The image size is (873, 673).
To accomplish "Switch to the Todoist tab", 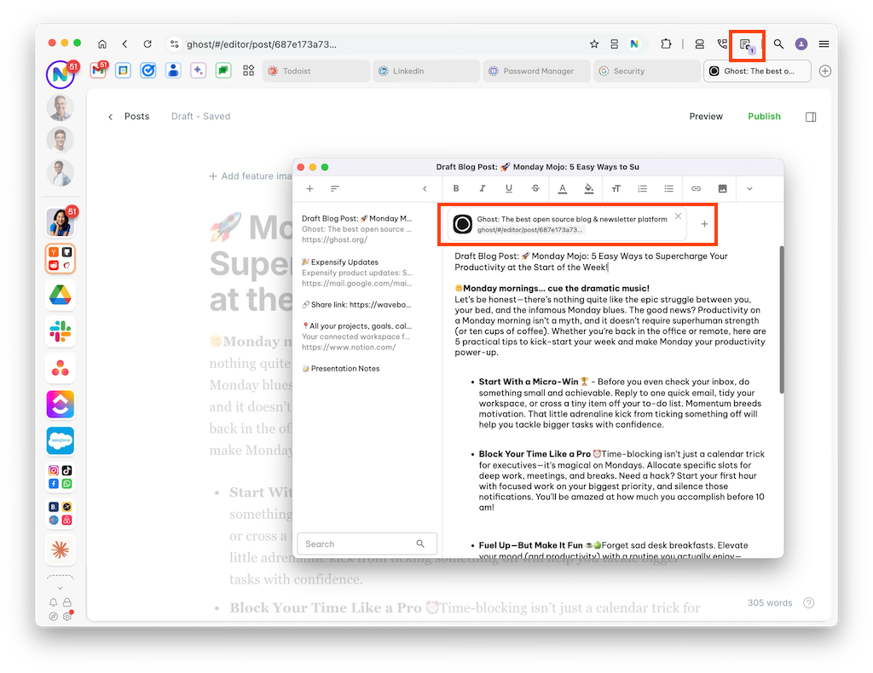I will 316,72.
